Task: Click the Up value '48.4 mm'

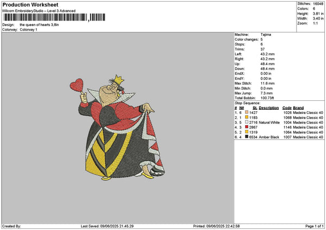Action: [267, 64]
